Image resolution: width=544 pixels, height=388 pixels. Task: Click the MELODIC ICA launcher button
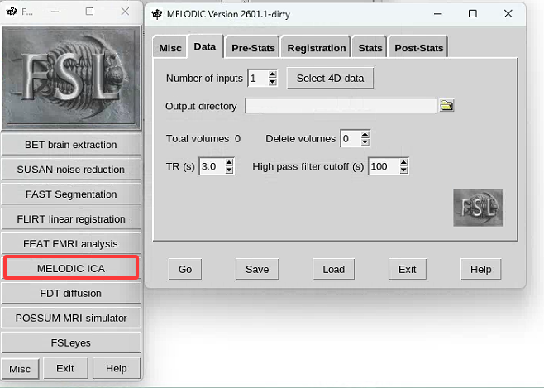[x=71, y=268]
